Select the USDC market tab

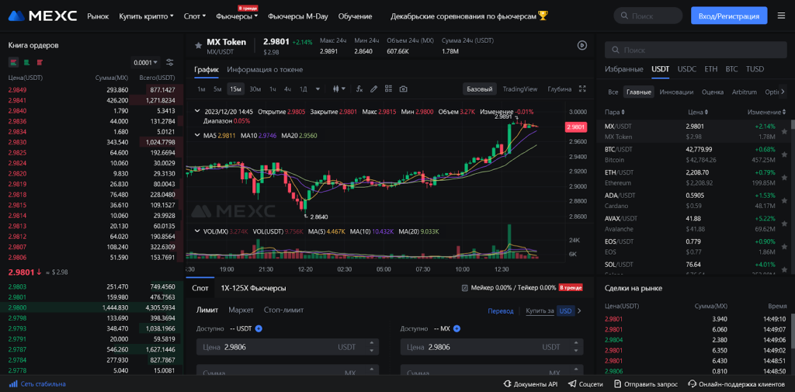pyautogui.click(x=687, y=69)
